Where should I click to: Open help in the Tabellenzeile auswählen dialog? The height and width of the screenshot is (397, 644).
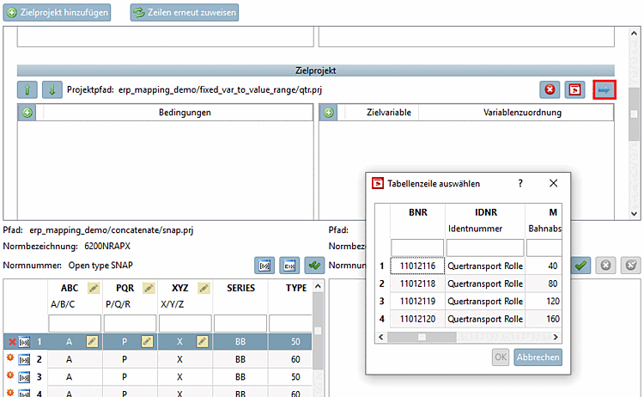click(520, 183)
